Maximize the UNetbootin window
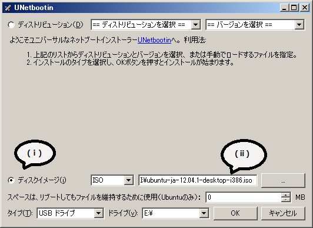The height and width of the screenshot is (228, 313). tap(294, 8)
